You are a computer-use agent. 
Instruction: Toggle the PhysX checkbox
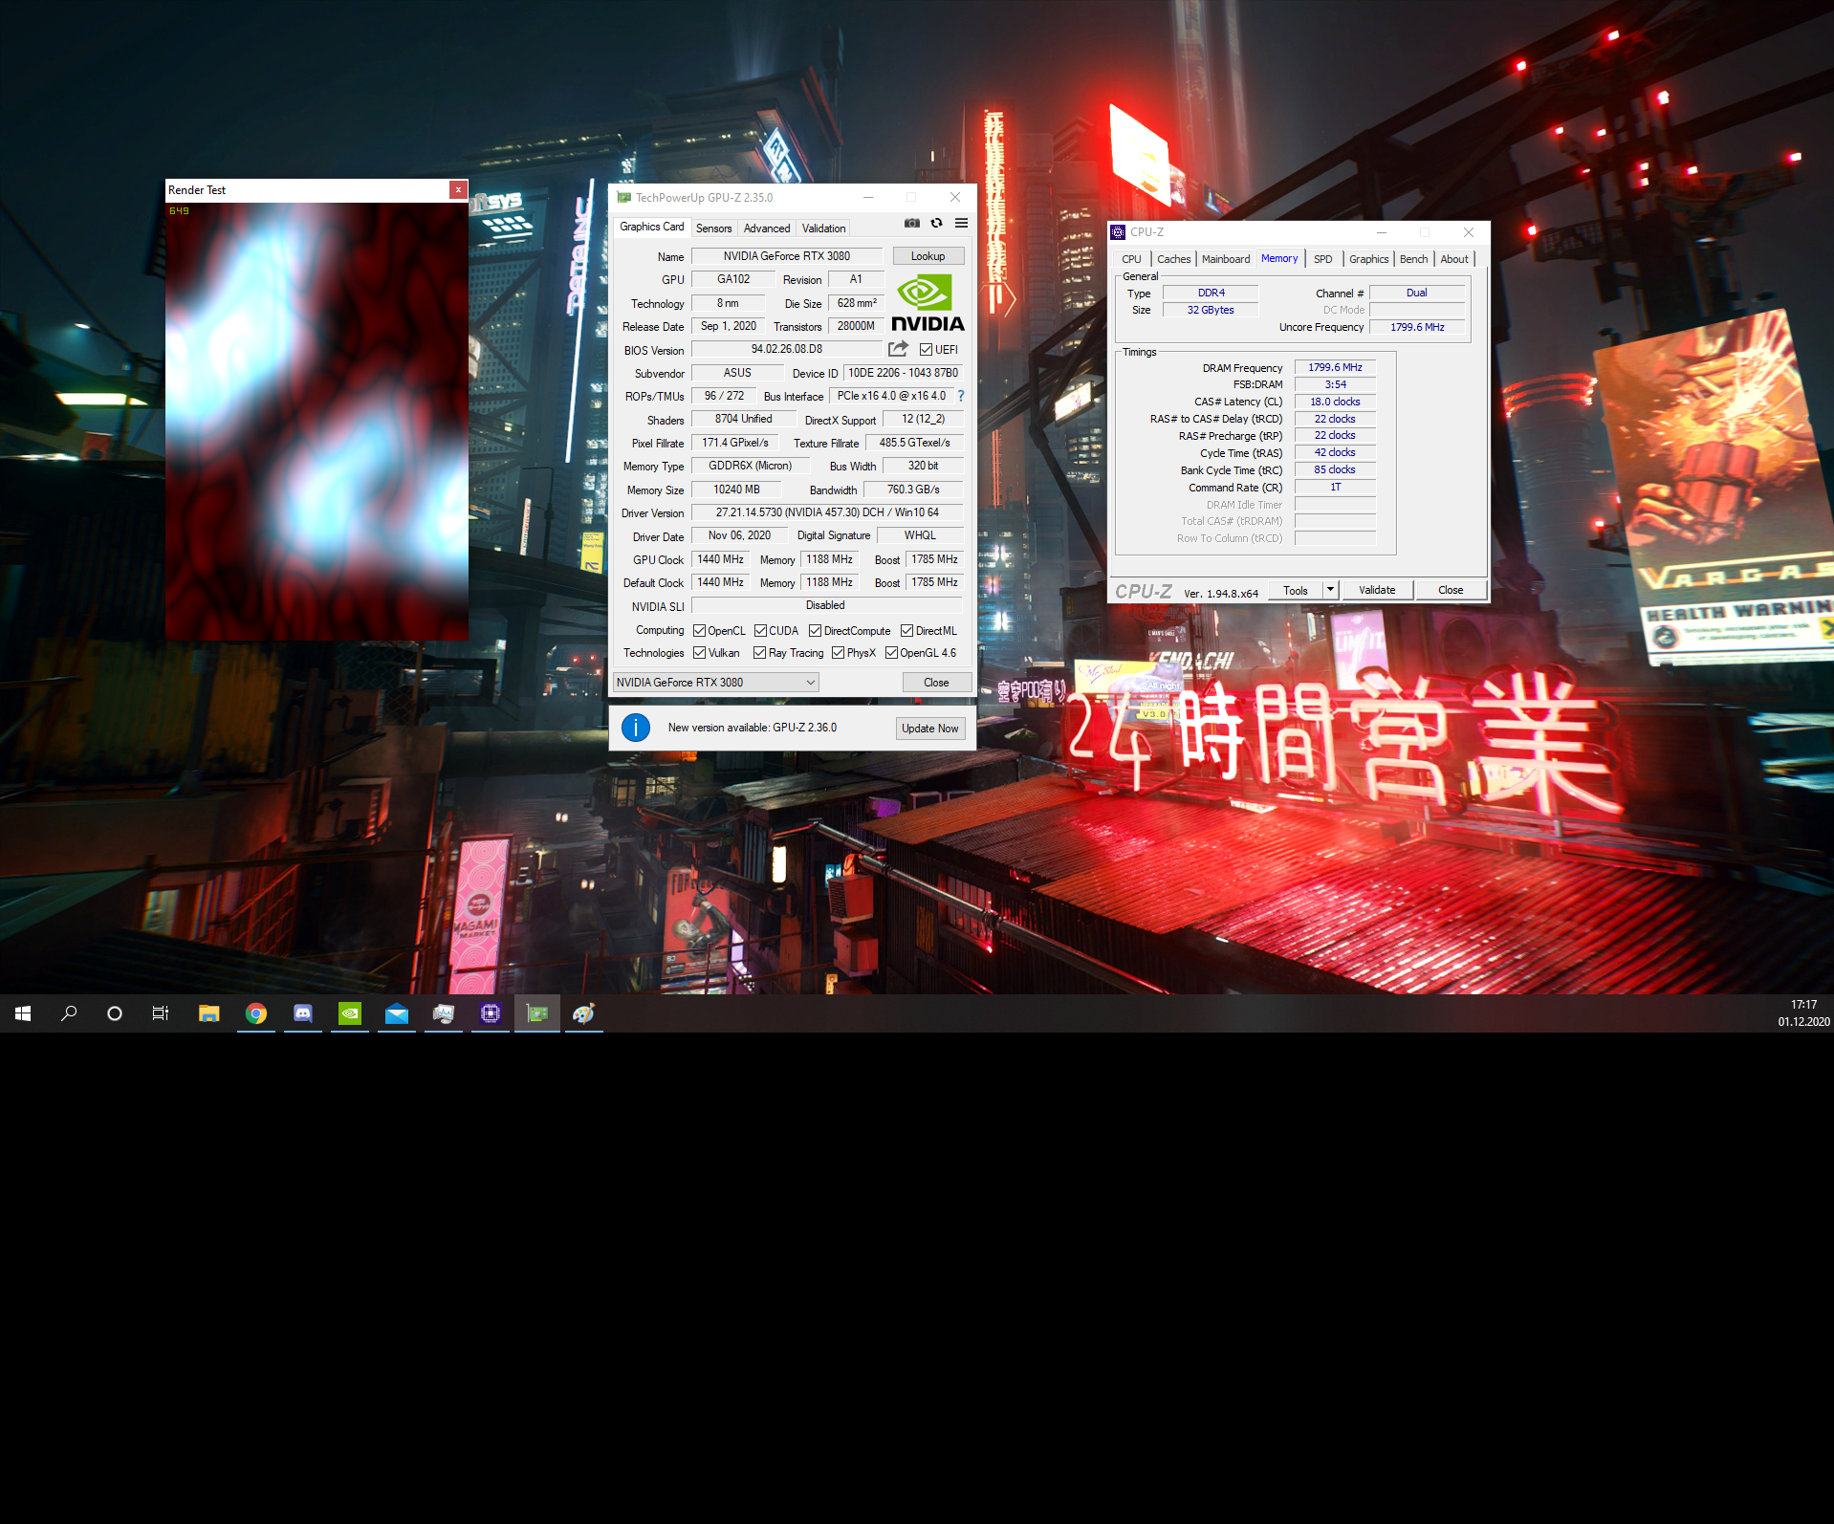pyautogui.click(x=838, y=653)
